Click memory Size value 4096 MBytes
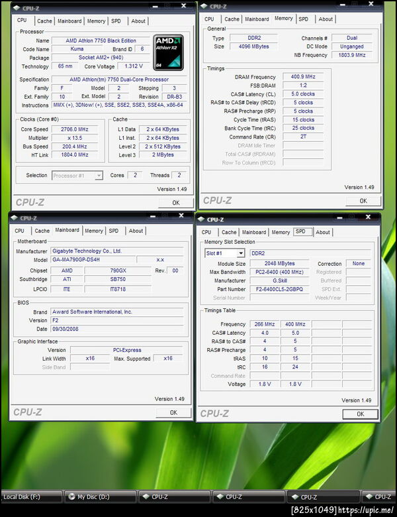397x517 pixels. [x=254, y=46]
